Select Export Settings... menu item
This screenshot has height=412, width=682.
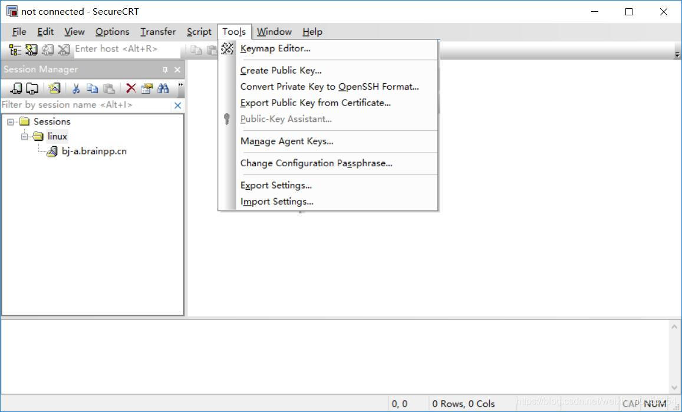(328, 186)
